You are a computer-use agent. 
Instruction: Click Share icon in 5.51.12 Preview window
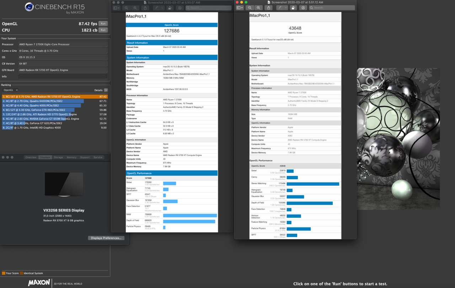tap(268, 7)
